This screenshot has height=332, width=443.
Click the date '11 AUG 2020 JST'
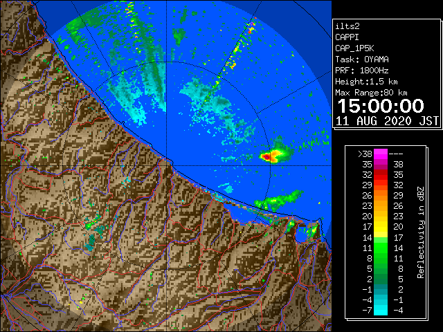387,121
